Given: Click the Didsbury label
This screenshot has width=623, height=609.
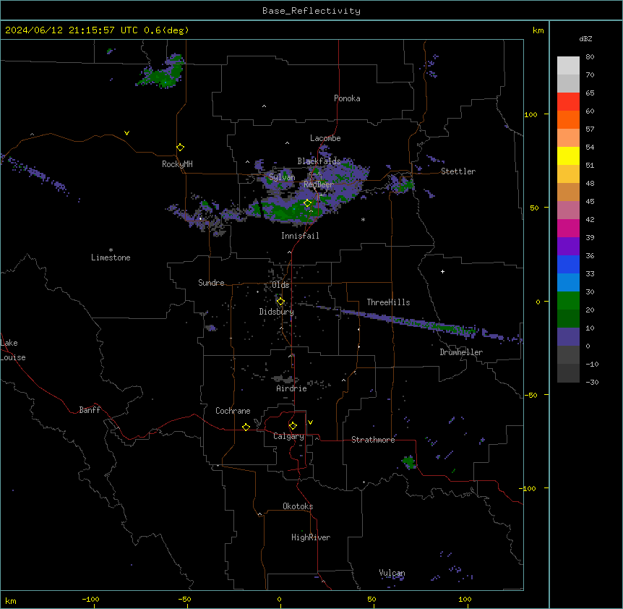Looking at the screenshot, I should tap(277, 312).
